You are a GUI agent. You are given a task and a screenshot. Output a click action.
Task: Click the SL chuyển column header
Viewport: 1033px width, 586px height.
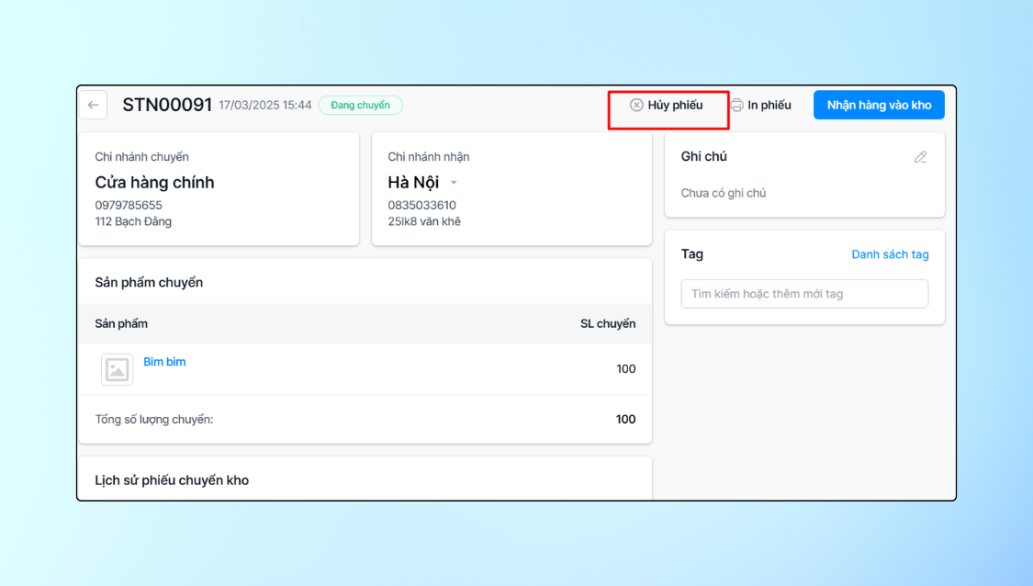[607, 323]
